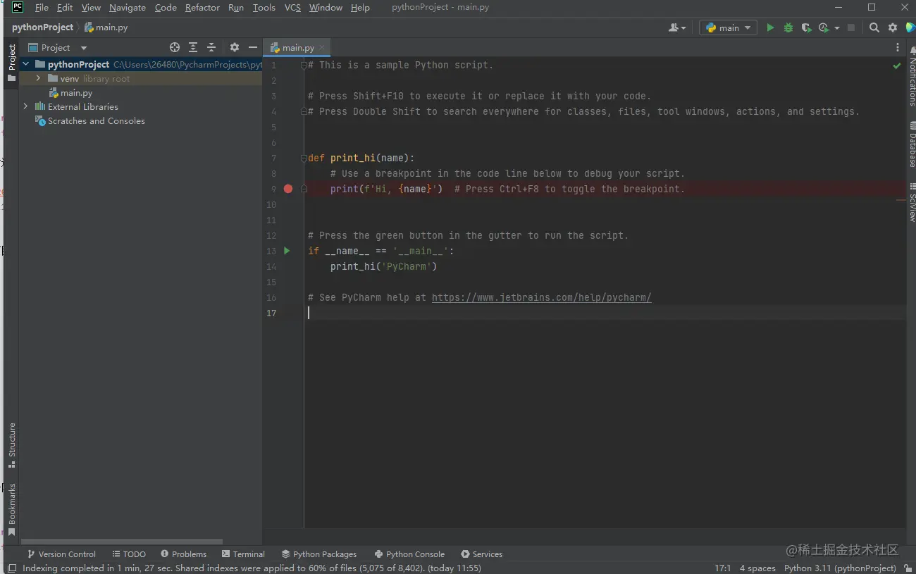The height and width of the screenshot is (574, 916).
Task: Start debugging with the bug icon
Action: pos(788,27)
